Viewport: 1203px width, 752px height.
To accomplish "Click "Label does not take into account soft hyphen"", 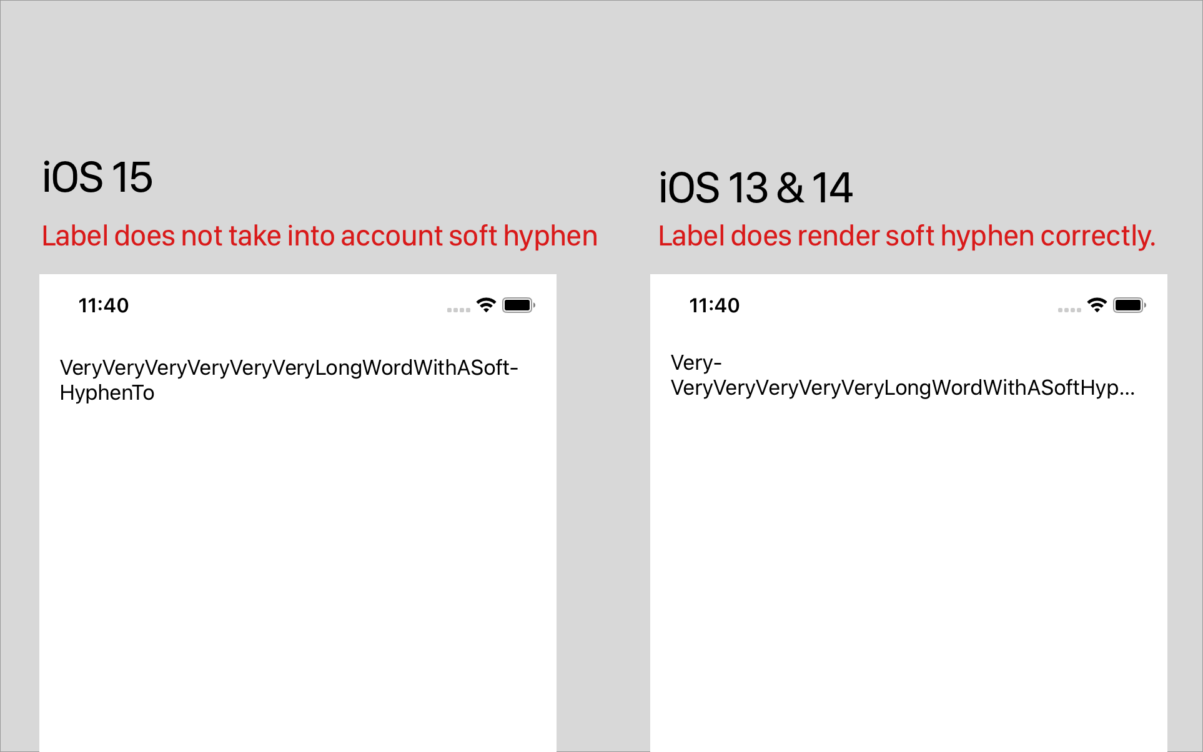I will coord(320,236).
